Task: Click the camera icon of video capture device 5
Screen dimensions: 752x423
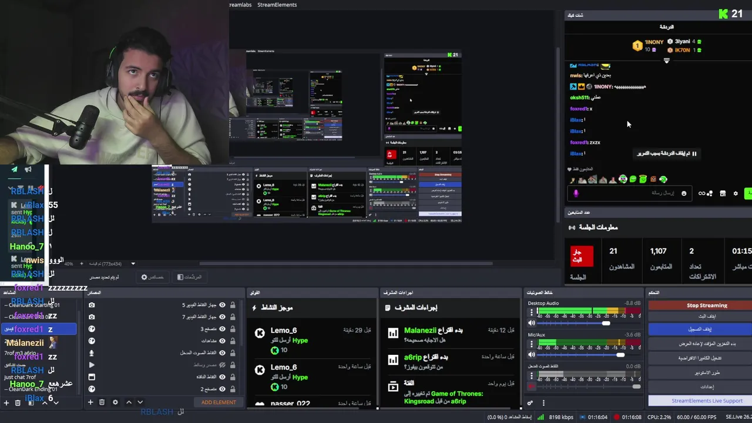Action: (x=92, y=305)
